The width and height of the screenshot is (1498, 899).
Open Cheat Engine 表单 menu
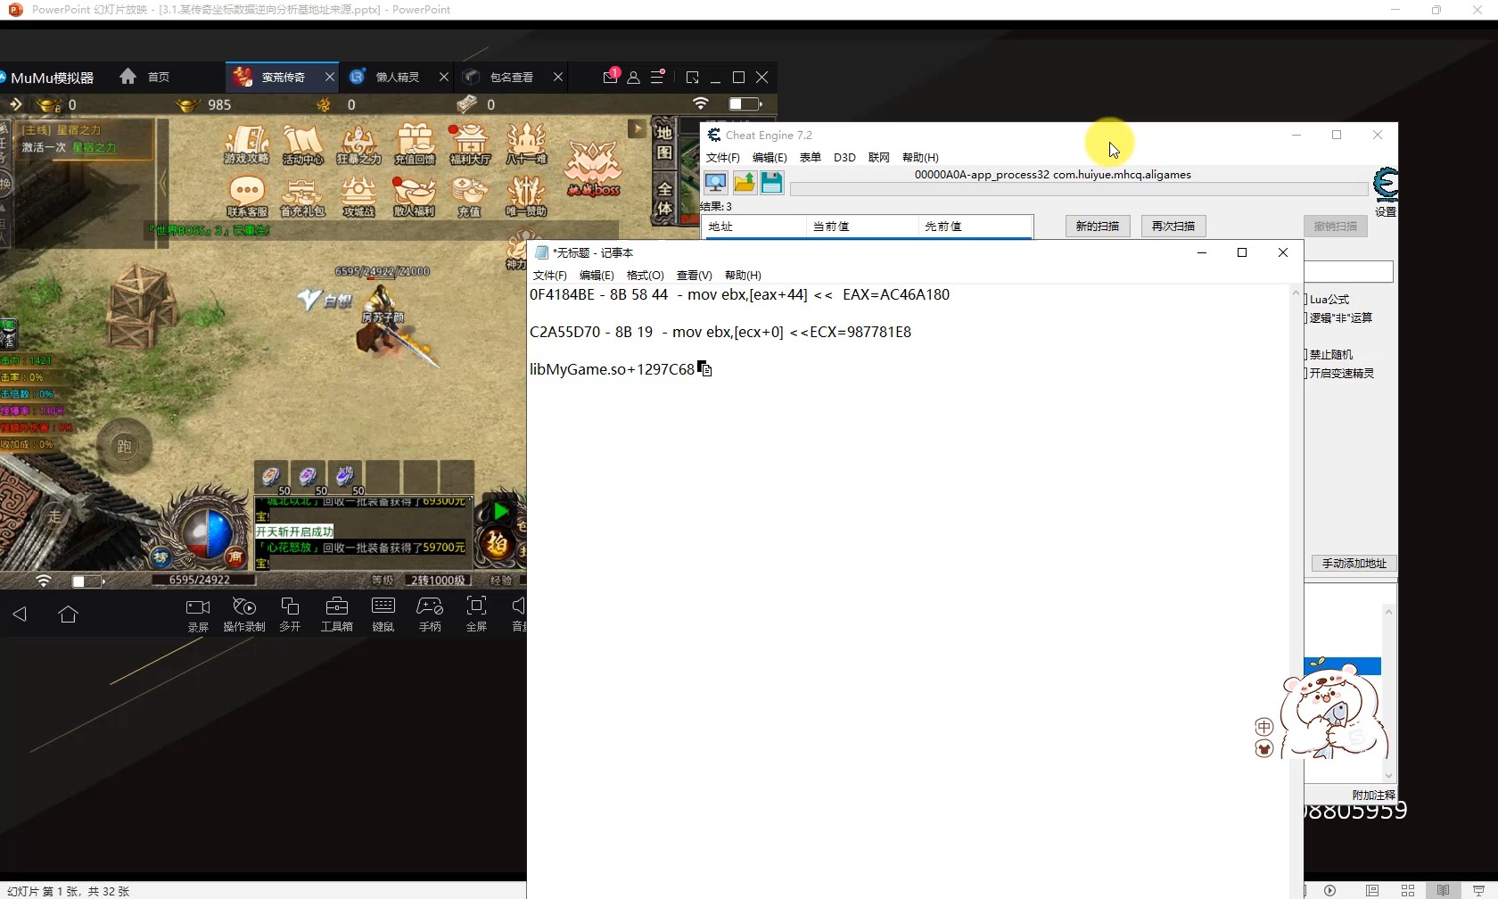(810, 157)
